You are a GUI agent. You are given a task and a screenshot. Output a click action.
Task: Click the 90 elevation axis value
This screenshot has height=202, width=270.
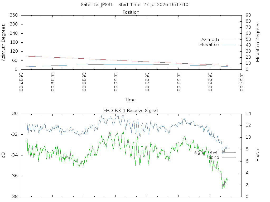click(x=248, y=15)
